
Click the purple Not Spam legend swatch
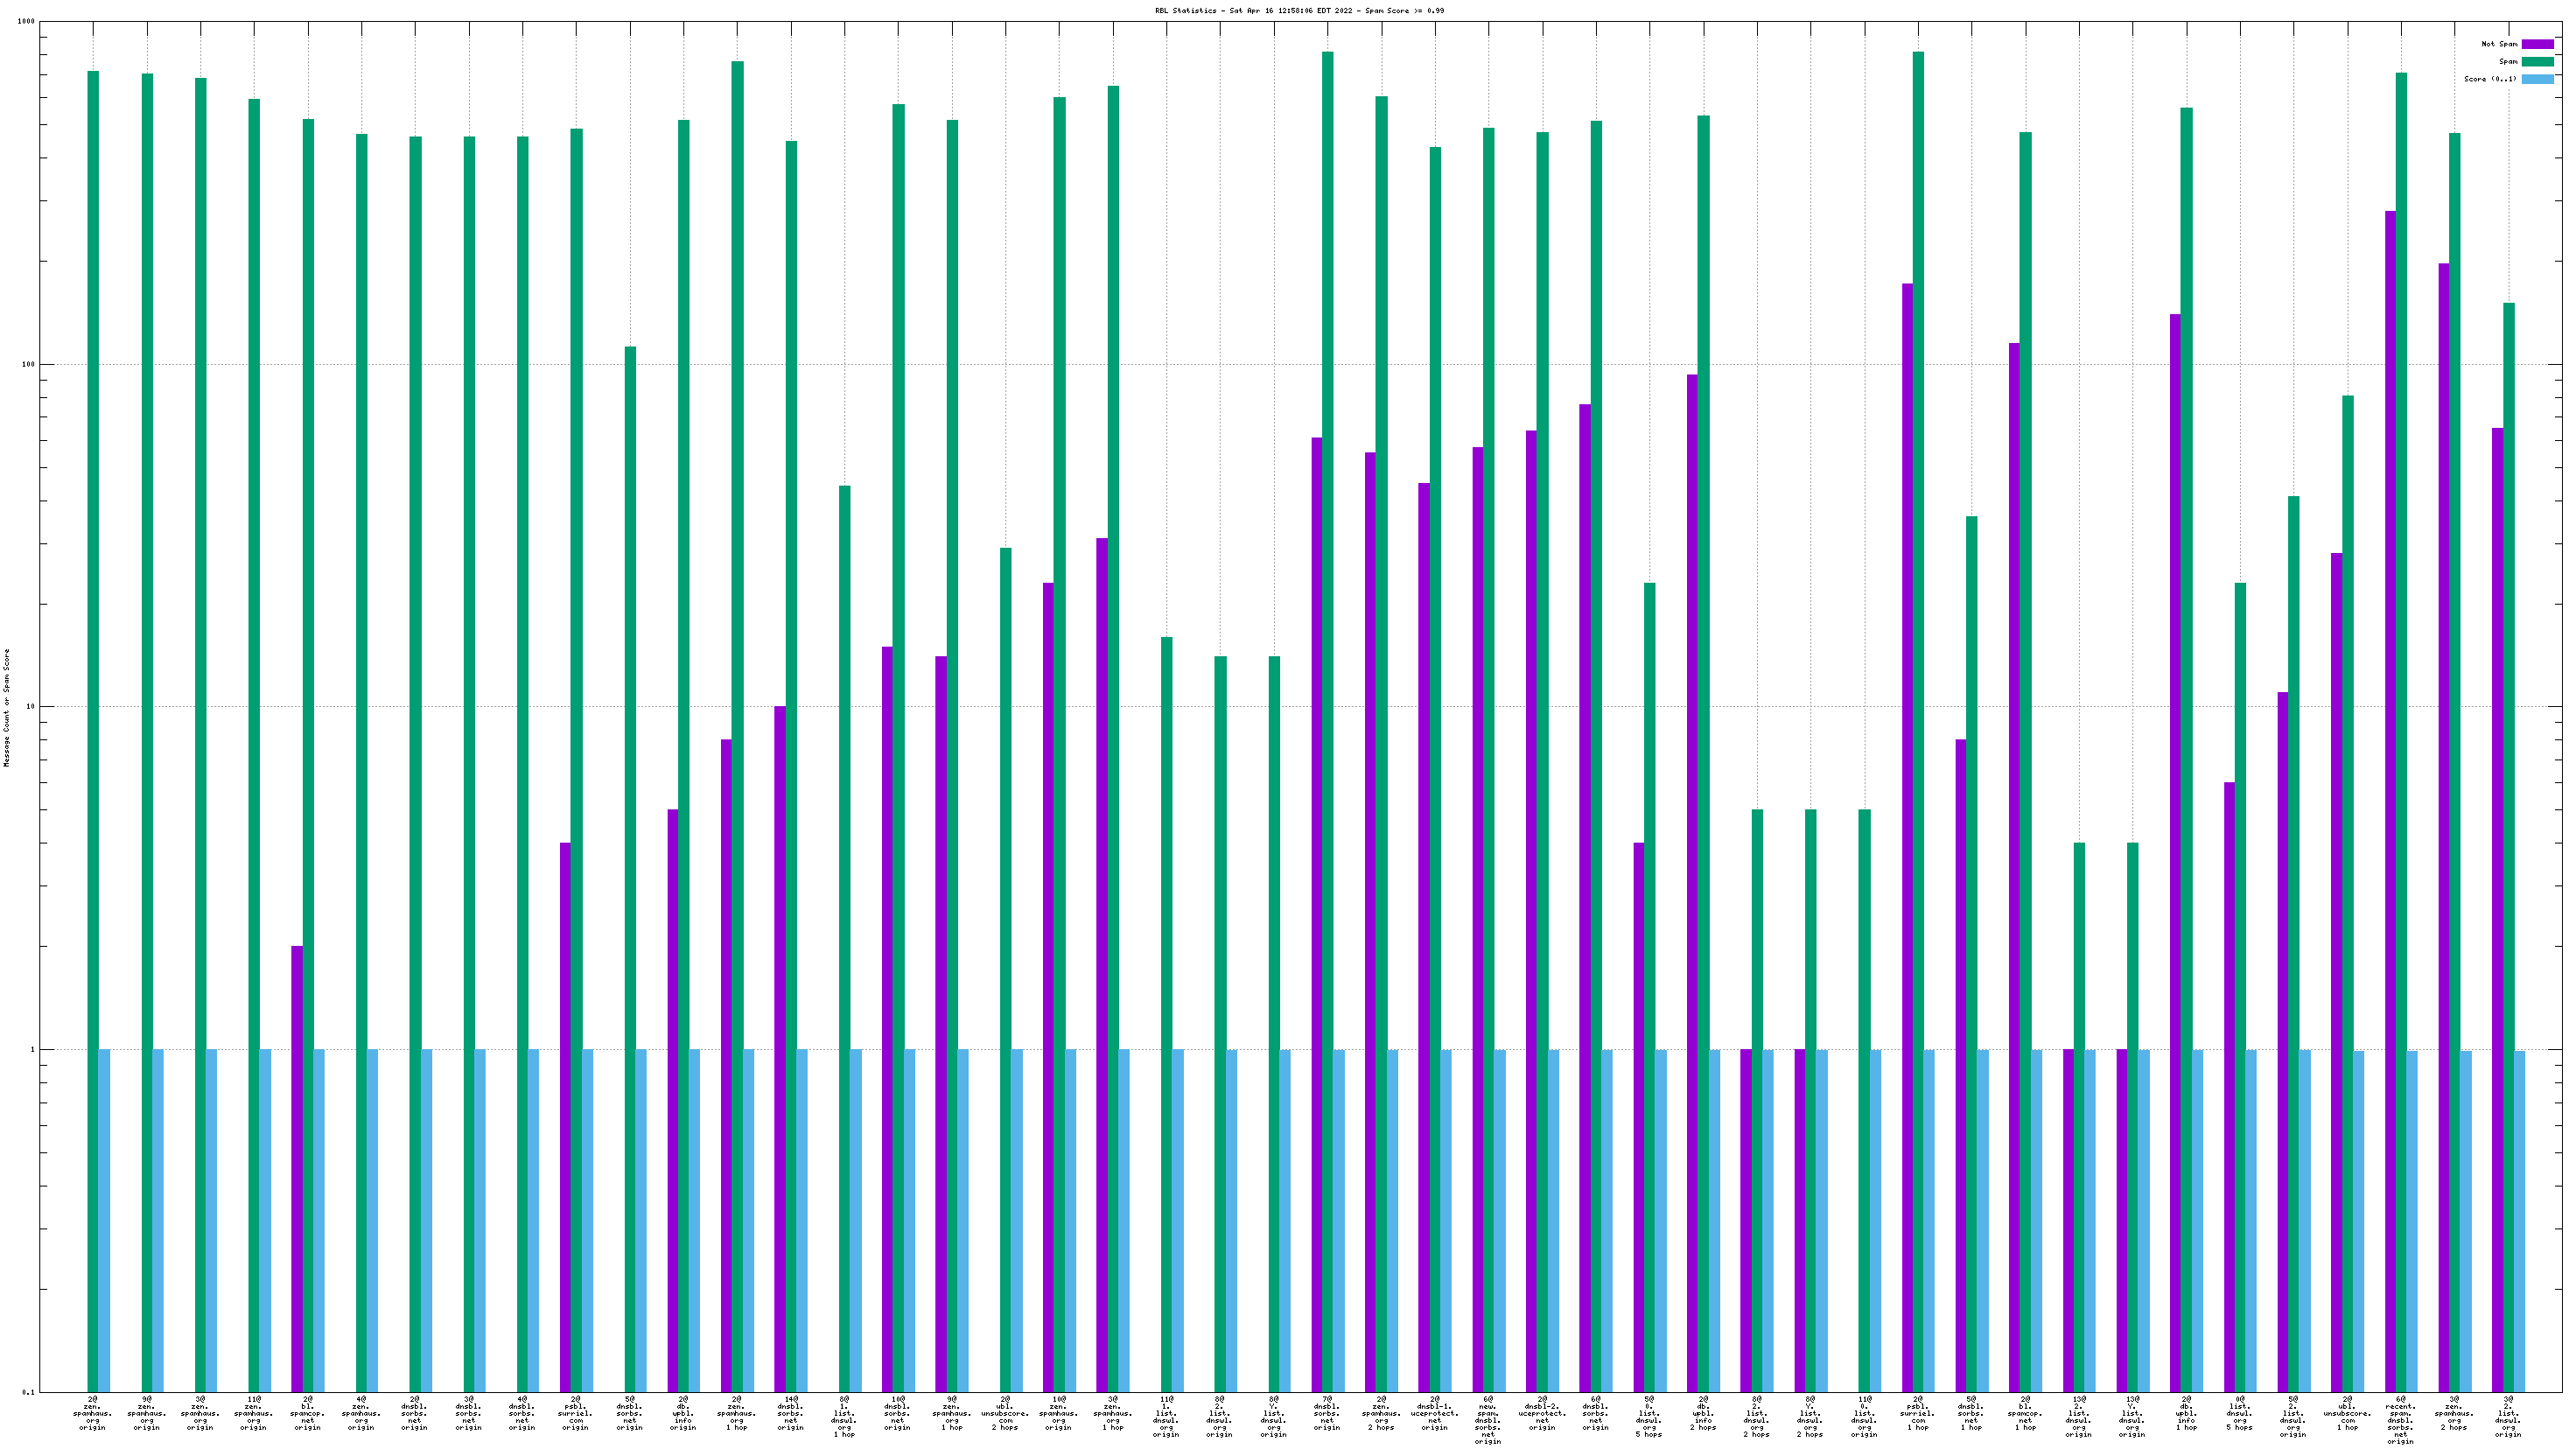point(2537,44)
